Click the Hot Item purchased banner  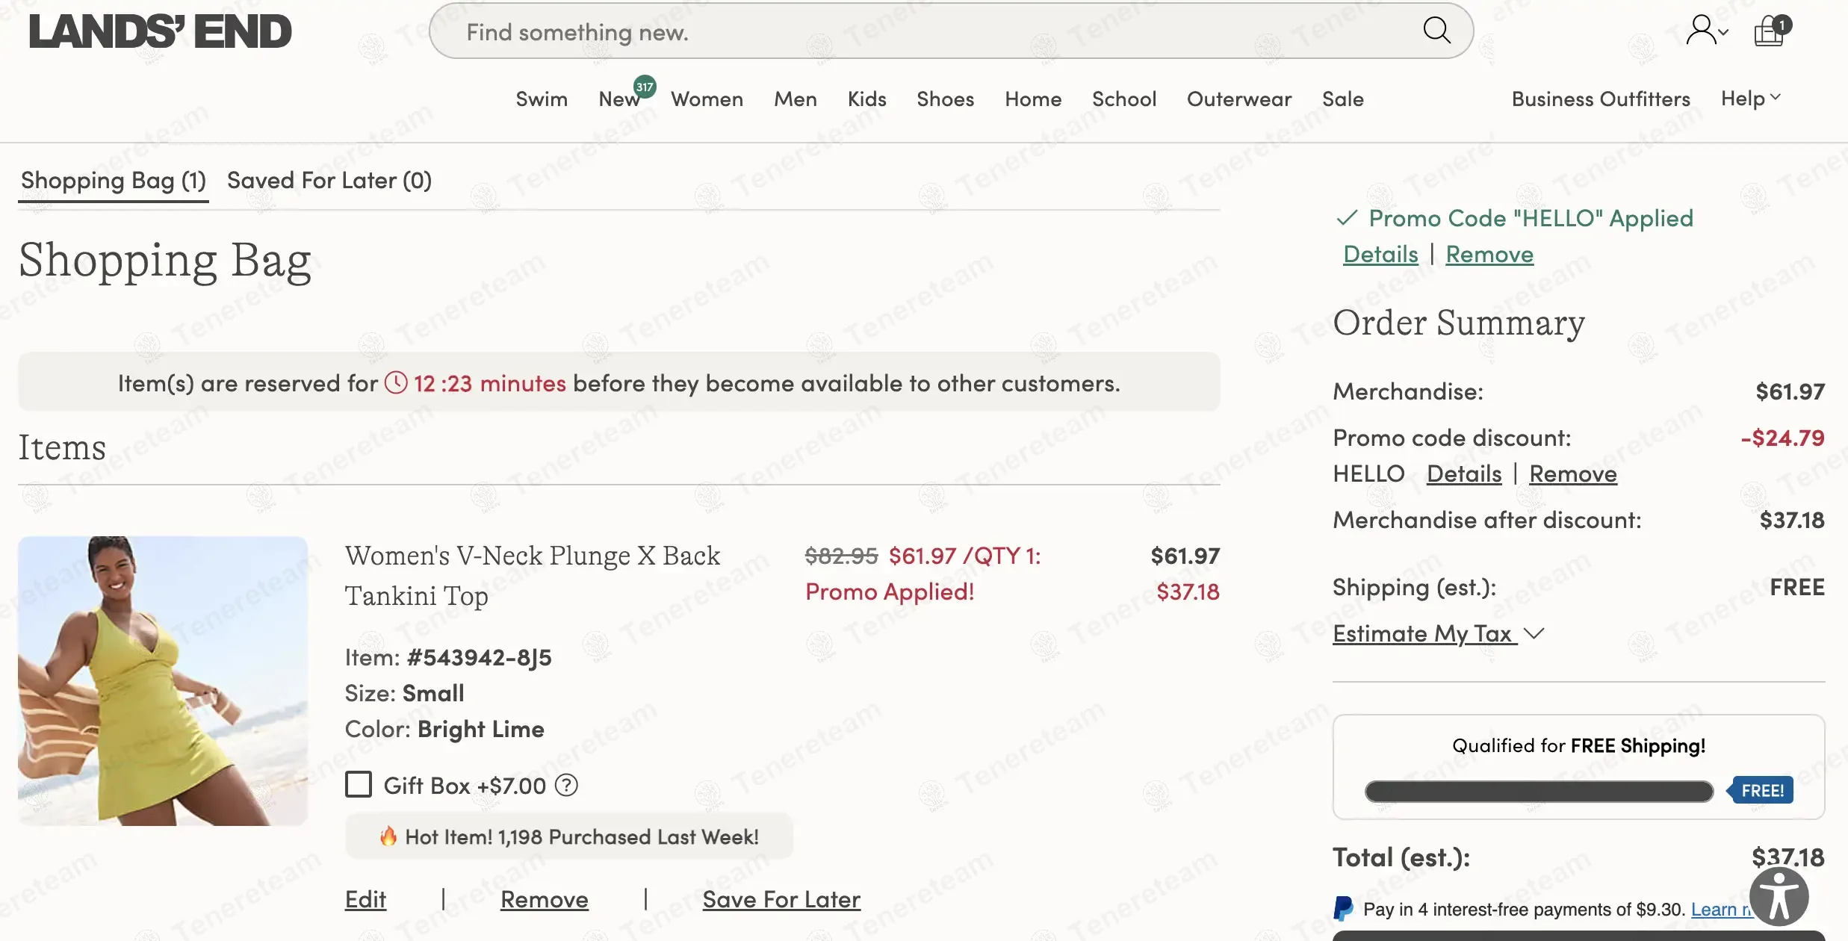tap(569, 836)
